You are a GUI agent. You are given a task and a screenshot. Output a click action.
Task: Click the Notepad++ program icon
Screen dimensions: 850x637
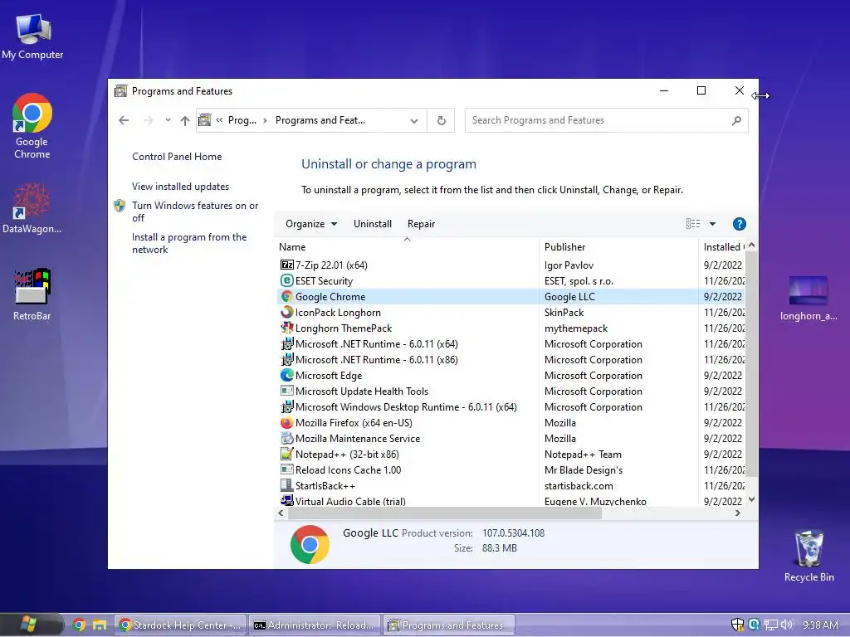(x=286, y=454)
